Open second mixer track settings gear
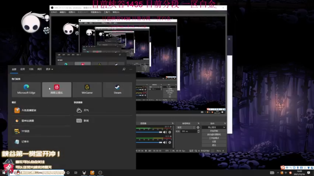 pyautogui.click(x=170, y=142)
